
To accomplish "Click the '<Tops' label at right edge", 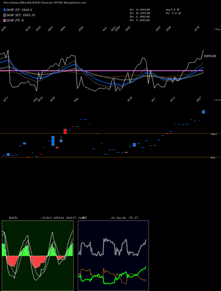I will [x=217, y=30].
